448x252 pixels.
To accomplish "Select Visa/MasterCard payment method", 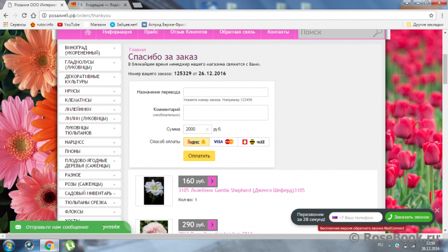I will [x=223, y=142].
